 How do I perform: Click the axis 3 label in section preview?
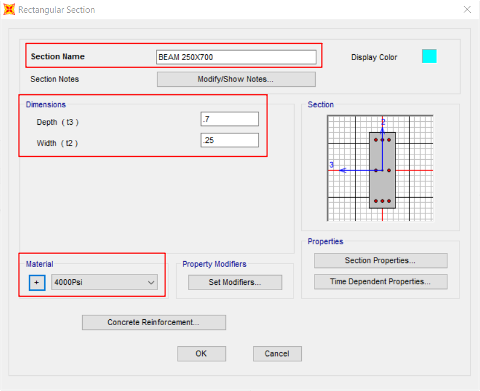coord(331,165)
